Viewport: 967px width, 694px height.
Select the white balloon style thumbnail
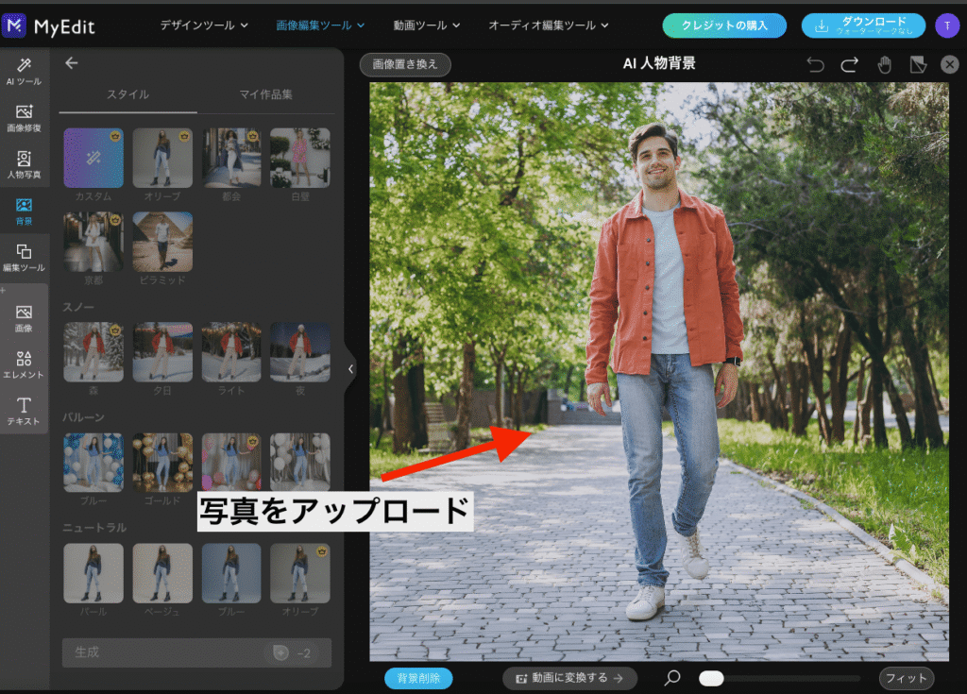click(299, 462)
